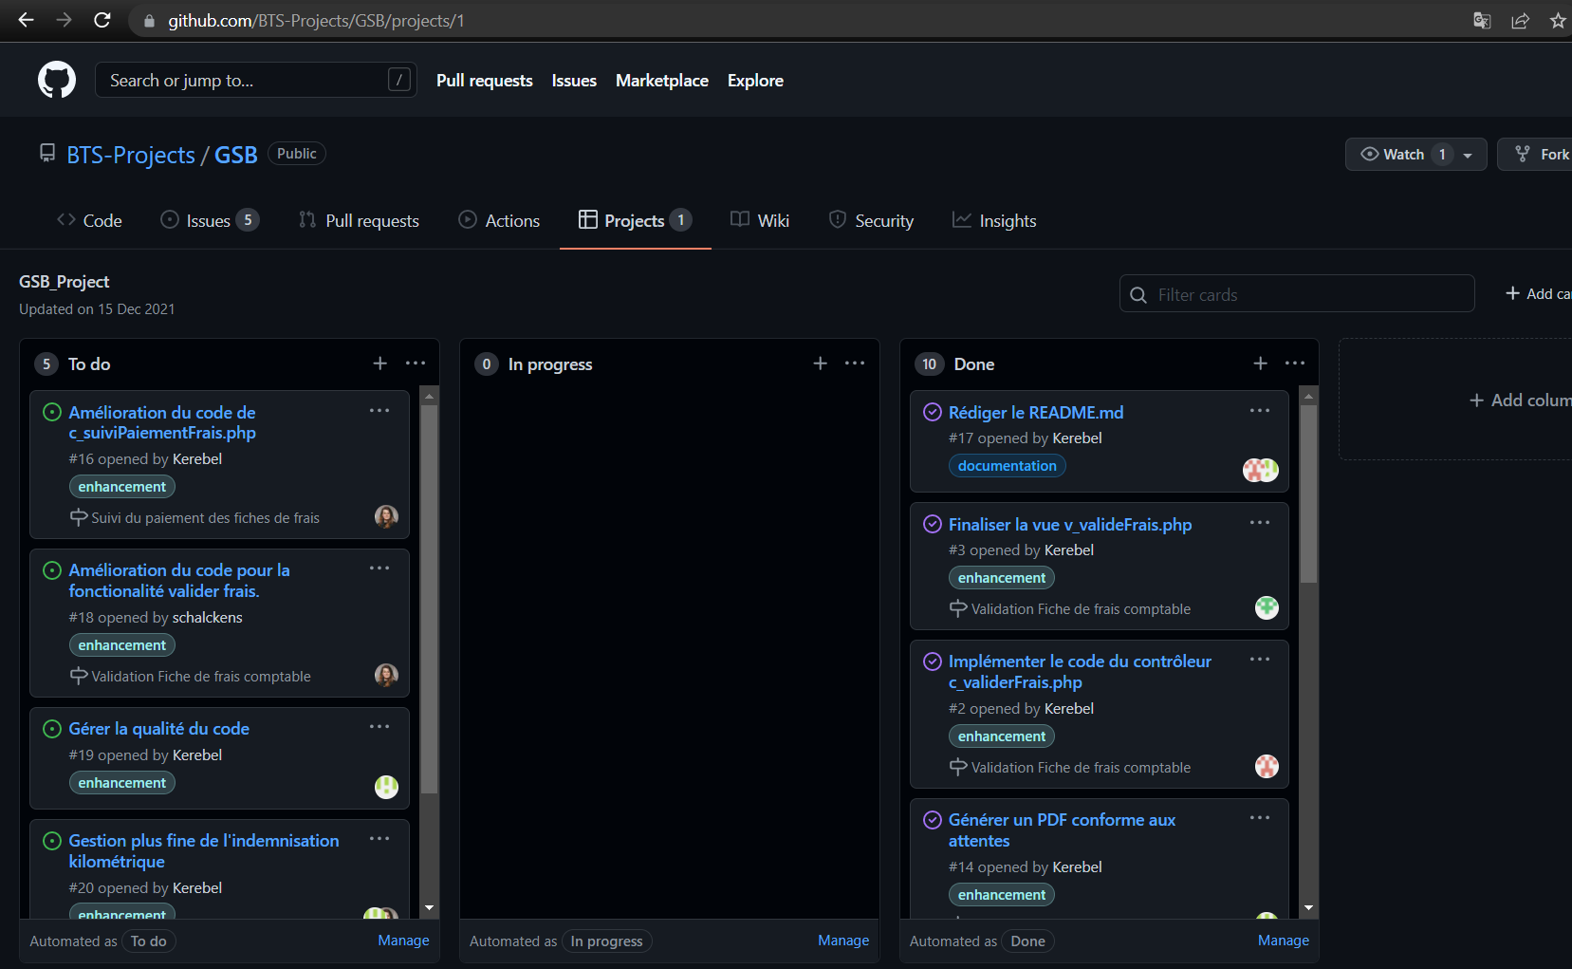Viewport: 1572px width, 969px height.
Task: Open card menu for Finaliser la vue v_valideFrais.php
Action: (1260, 523)
